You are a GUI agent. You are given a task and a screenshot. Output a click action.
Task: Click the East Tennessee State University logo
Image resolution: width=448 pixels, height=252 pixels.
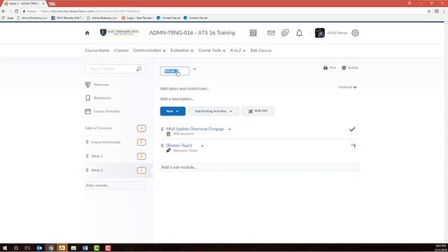(x=120, y=33)
